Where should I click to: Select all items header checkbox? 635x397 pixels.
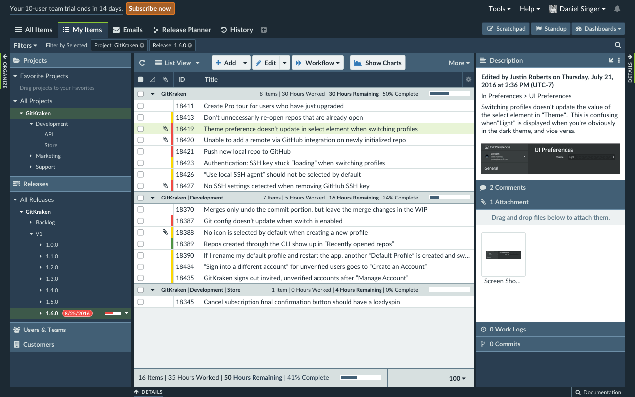click(140, 79)
